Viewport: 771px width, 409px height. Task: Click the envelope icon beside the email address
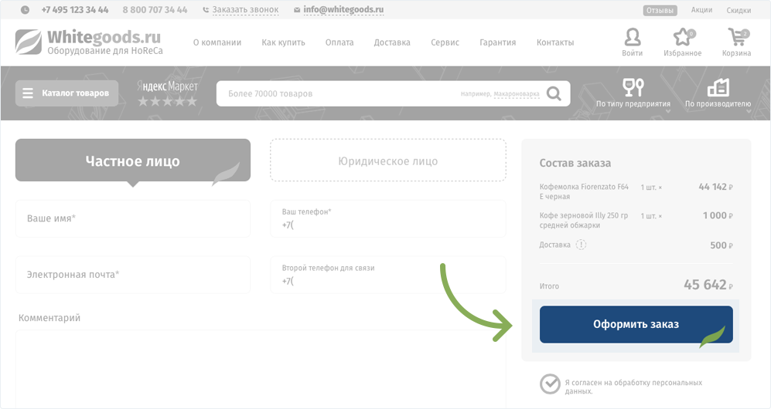click(x=298, y=10)
